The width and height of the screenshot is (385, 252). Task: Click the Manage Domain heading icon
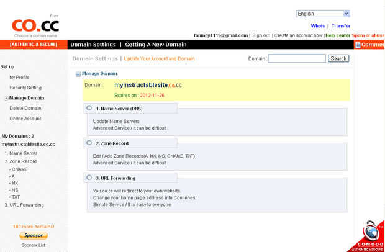point(78,74)
